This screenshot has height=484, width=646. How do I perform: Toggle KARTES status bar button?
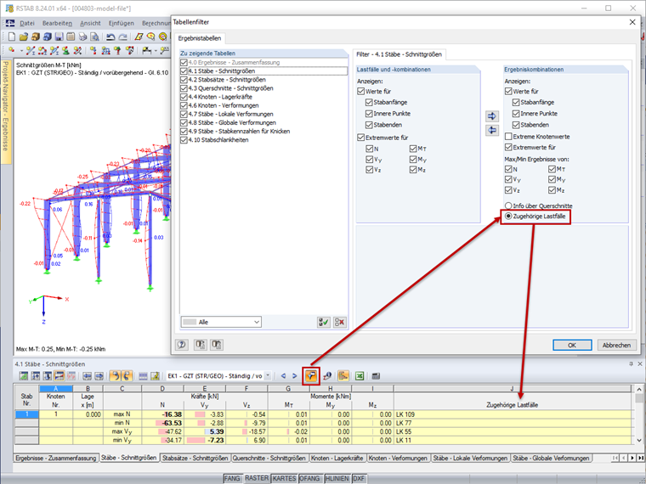pyautogui.click(x=284, y=478)
